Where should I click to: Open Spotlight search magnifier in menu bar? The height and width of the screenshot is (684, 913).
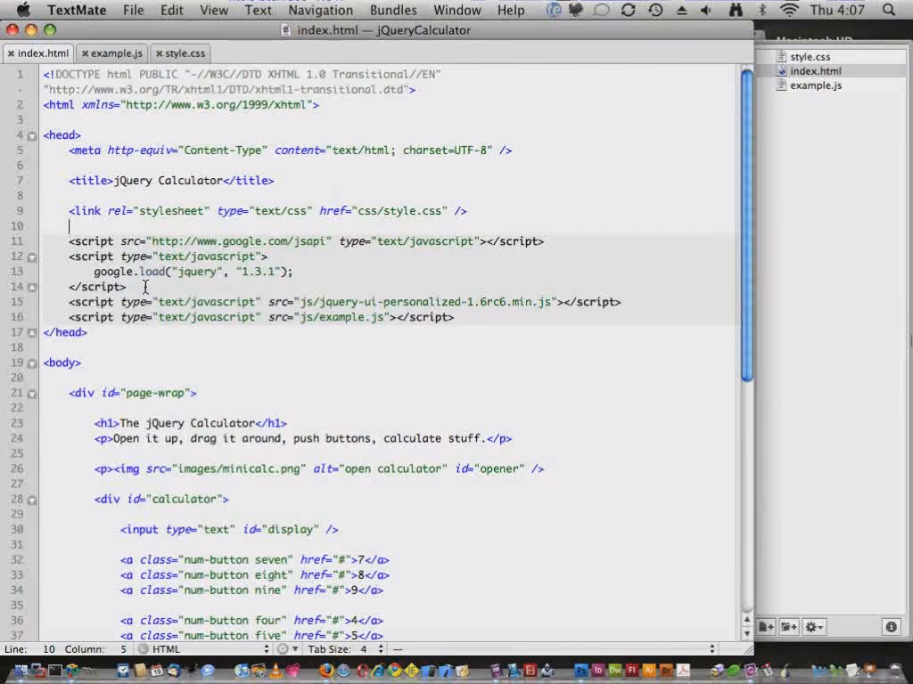[889, 10]
